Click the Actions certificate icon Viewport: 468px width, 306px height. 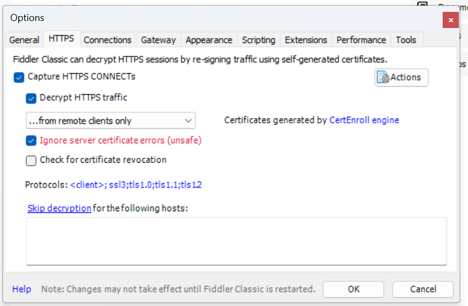pyautogui.click(x=383, y=77)
